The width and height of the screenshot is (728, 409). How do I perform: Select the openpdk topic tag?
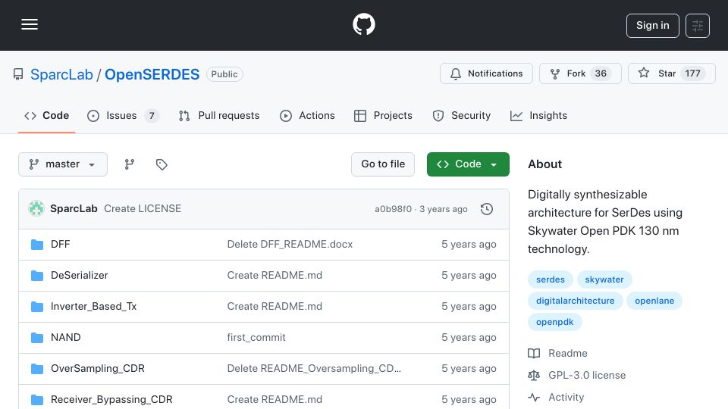tap(555, 323)
